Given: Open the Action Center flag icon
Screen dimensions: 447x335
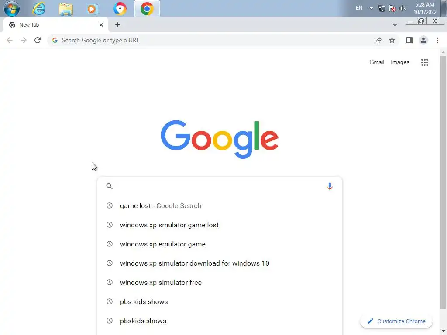Looking at the screenshot, I should pos(392,8).
